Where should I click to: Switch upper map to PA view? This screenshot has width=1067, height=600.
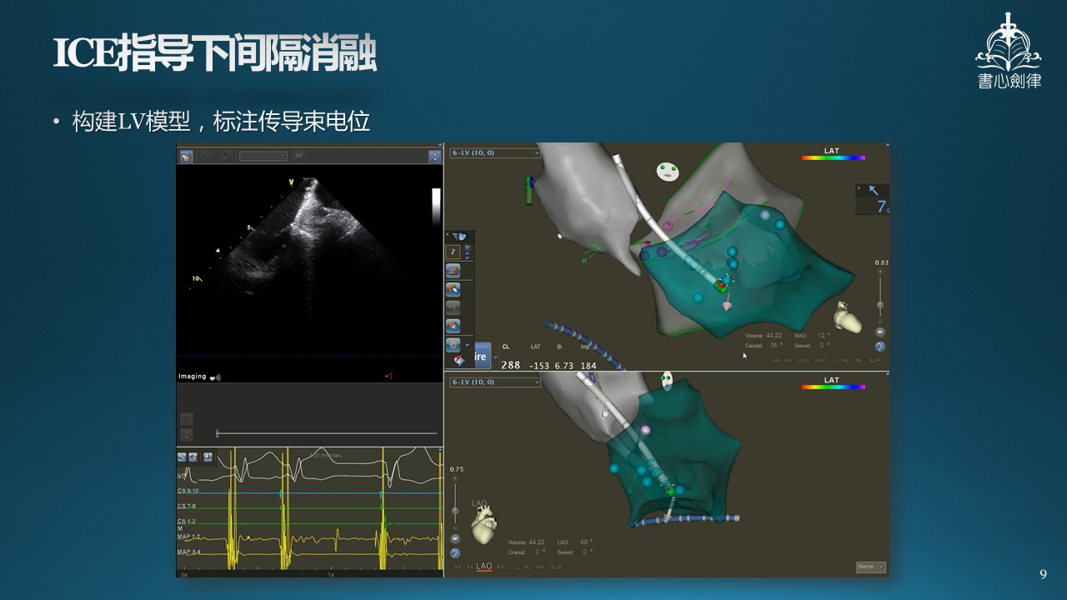pos(789,361)
